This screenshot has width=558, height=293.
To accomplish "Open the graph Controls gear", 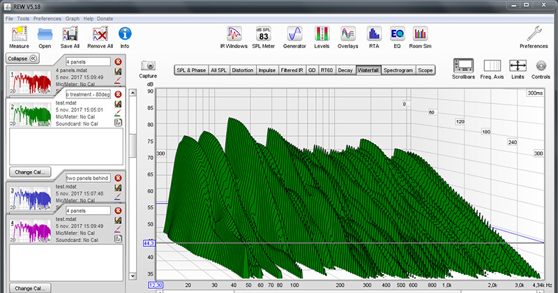I will 541,66.
